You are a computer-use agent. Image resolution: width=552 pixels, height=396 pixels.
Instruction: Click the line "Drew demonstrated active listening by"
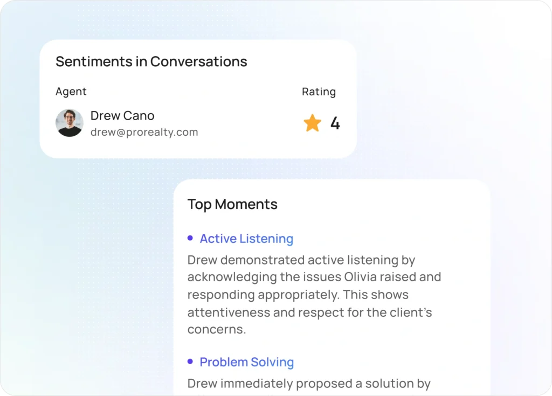(x=301, y=260)
